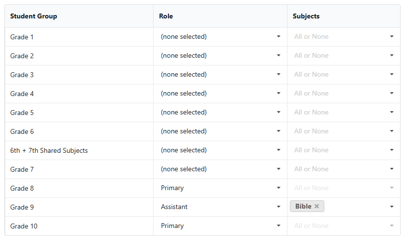Select Subjects field for Grade 2
Viewport: 403px width, 243px height.
click(344, 56)
